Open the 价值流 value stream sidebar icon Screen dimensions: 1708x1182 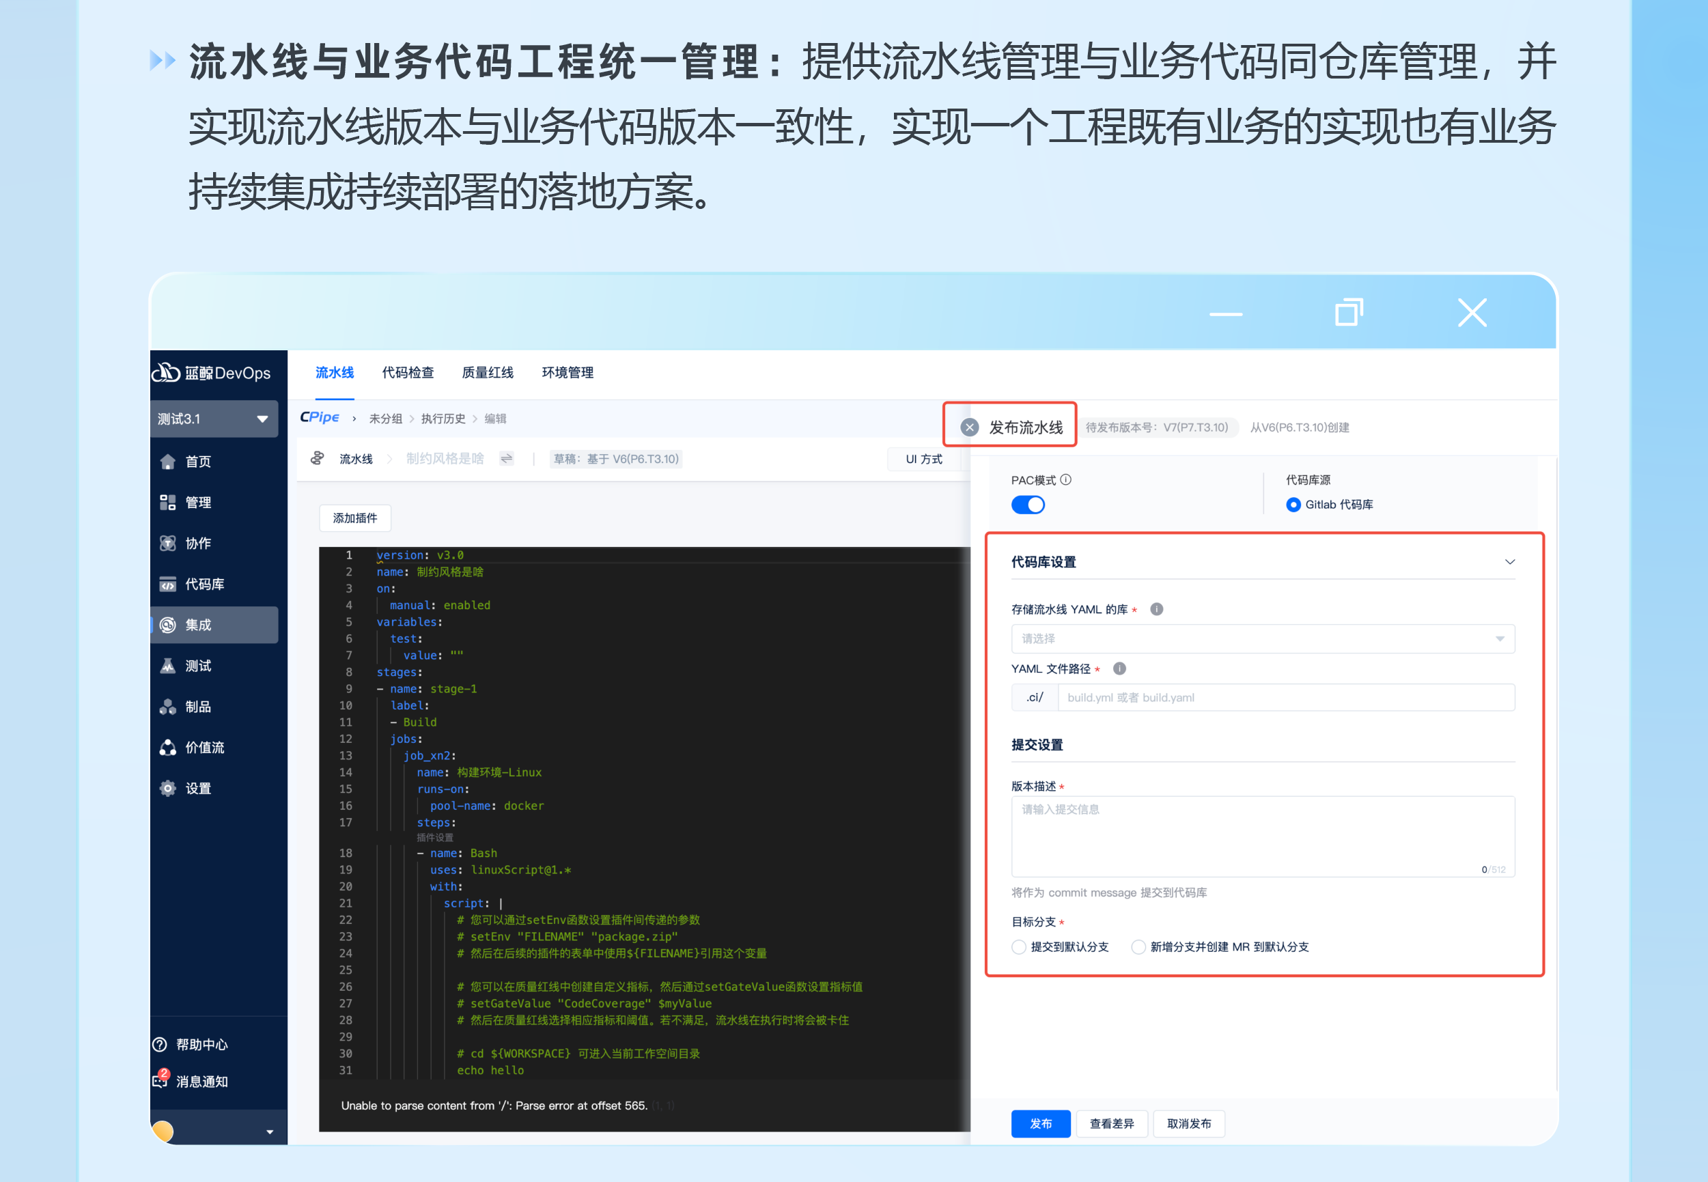[168, 747]
